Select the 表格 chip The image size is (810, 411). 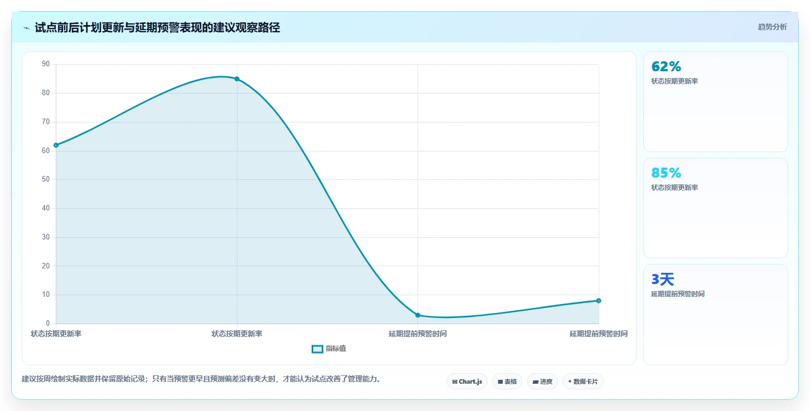[x=507, y=381]
